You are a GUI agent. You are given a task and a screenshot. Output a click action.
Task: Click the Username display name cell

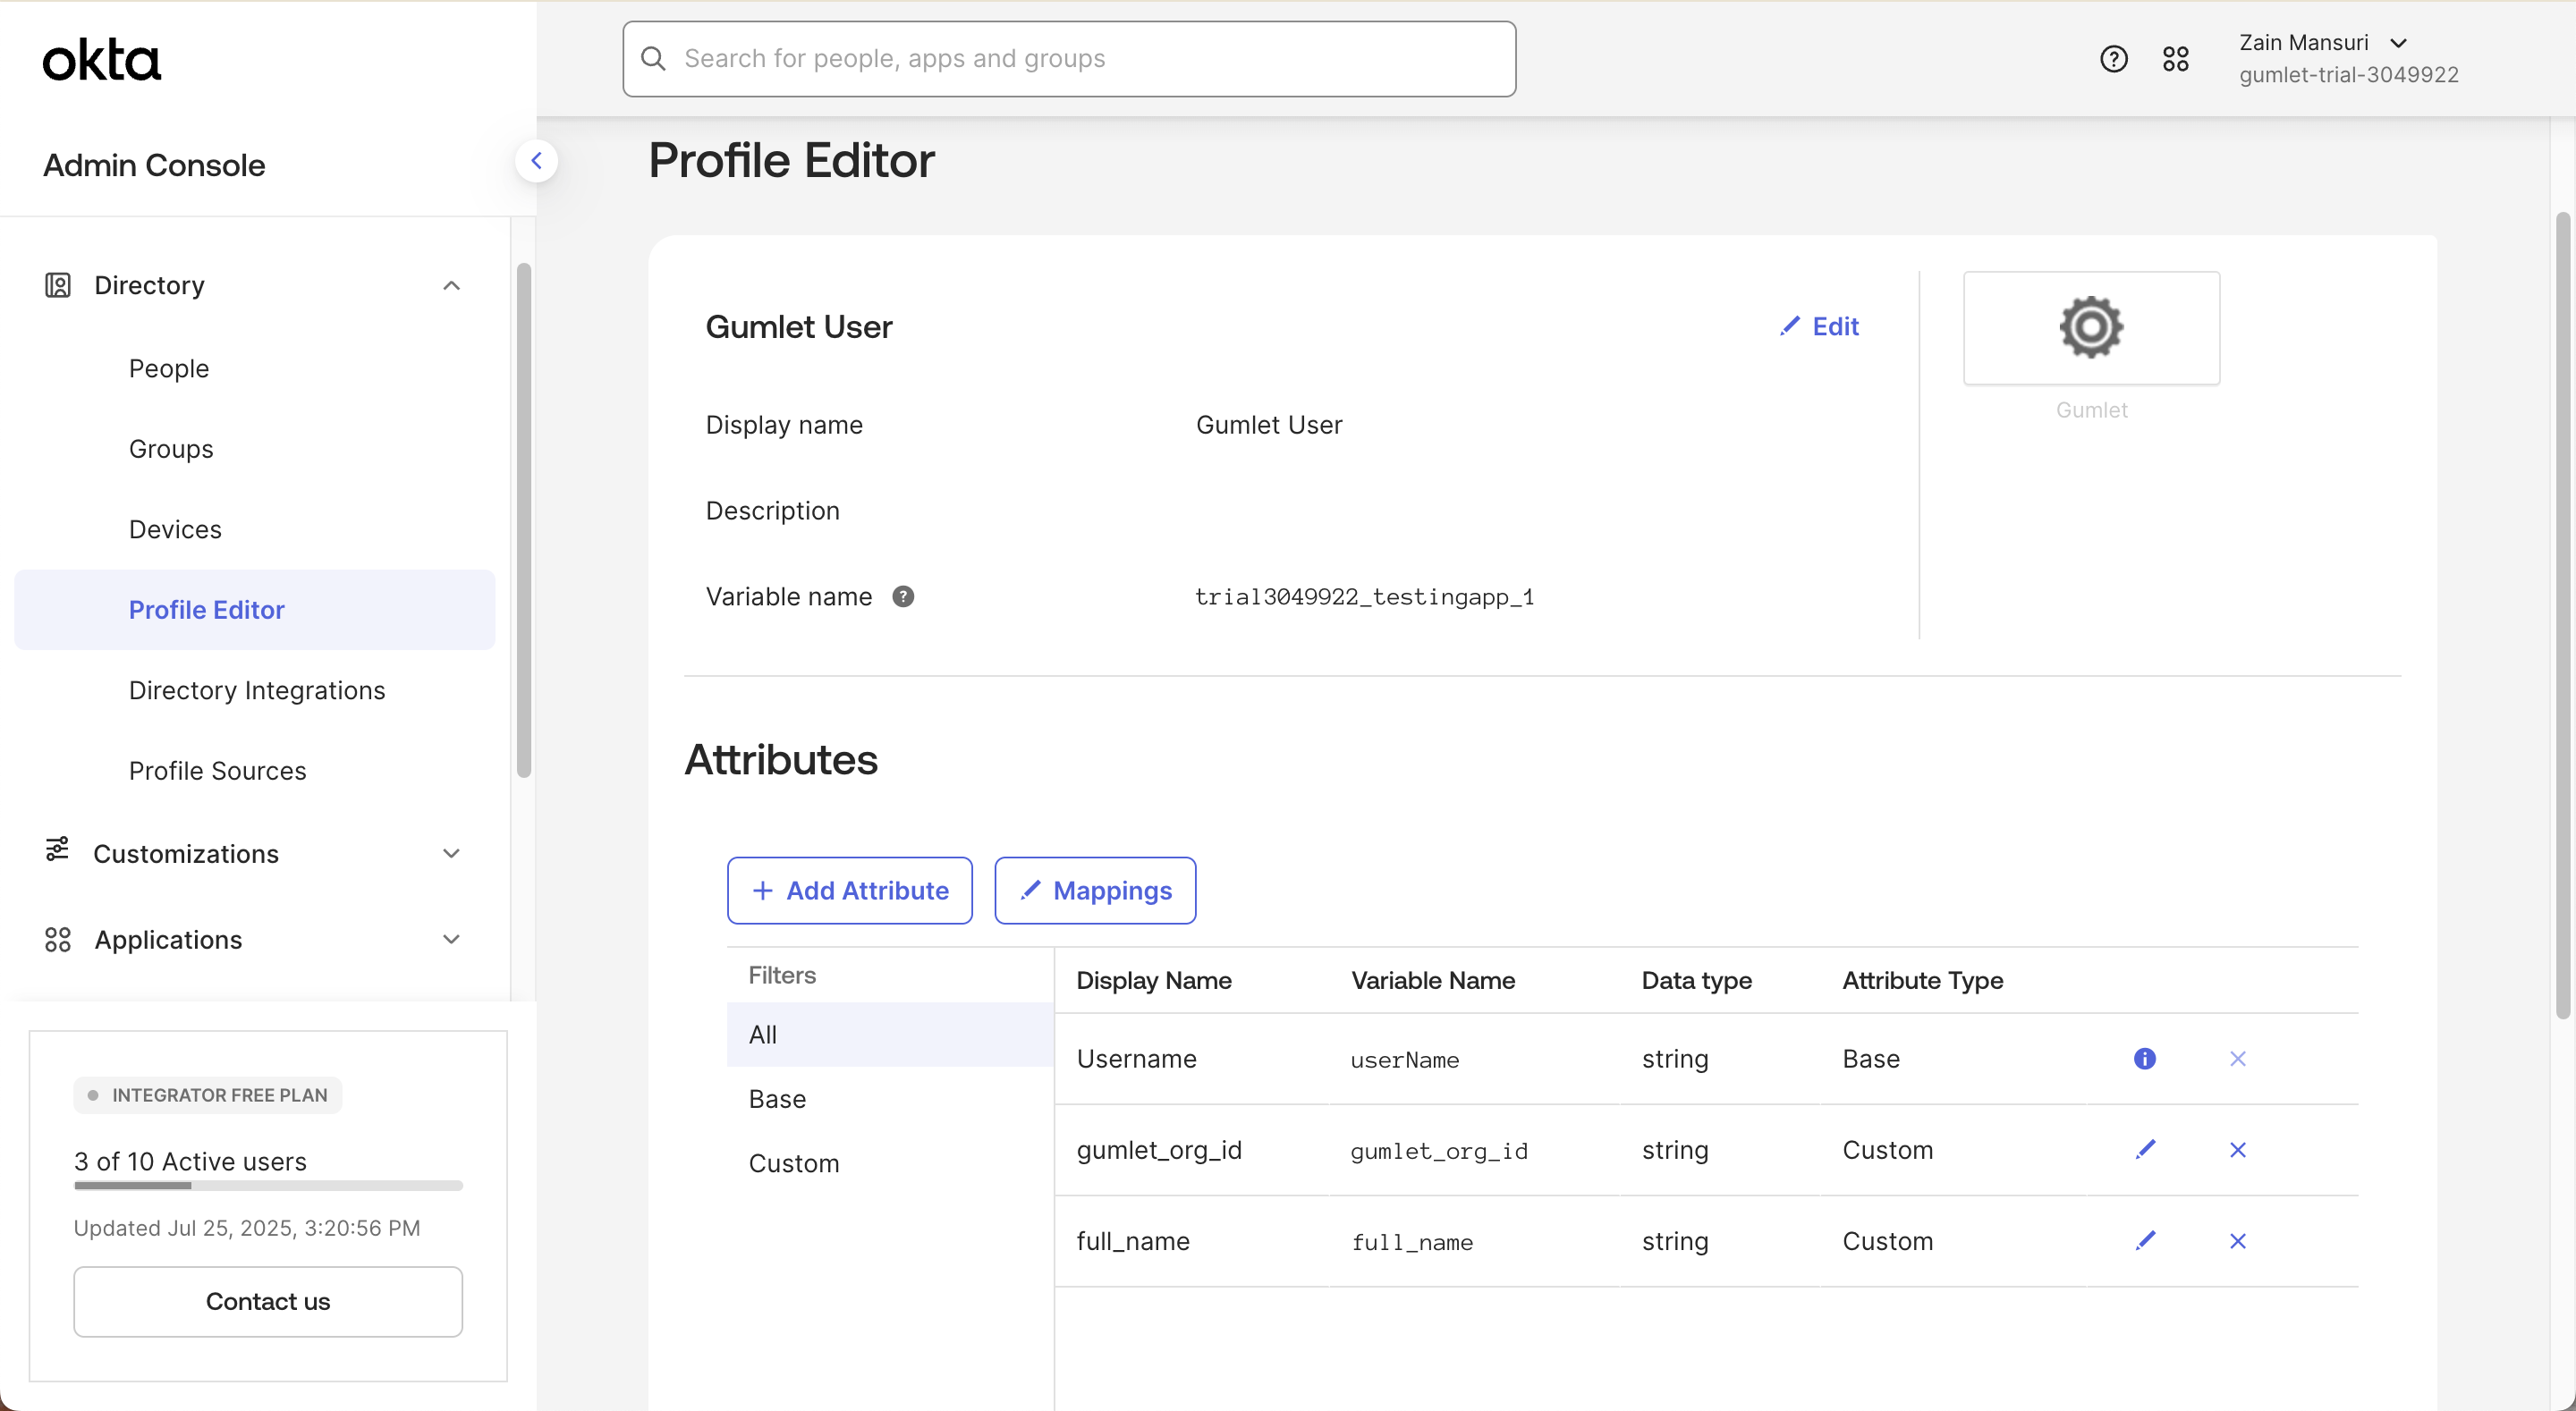1136,1058
